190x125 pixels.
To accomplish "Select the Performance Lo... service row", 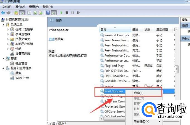I will (137, 60).
